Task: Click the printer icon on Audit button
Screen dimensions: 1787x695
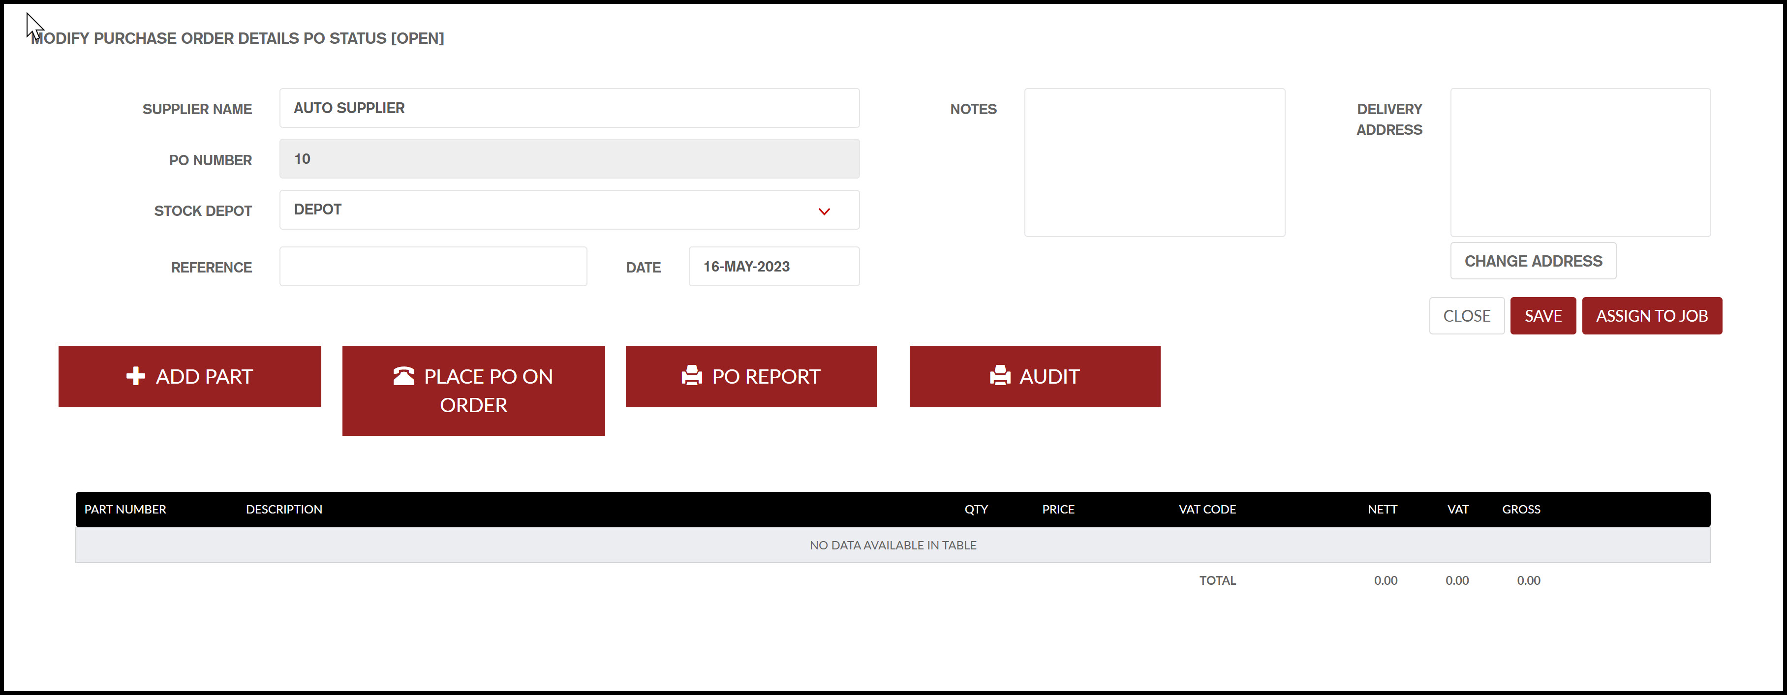Action: pos(1000,376)
